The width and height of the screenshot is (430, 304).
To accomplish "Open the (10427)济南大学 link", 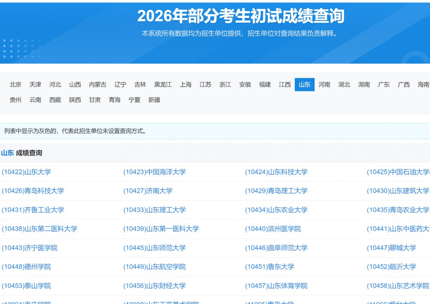I will 148,191.
